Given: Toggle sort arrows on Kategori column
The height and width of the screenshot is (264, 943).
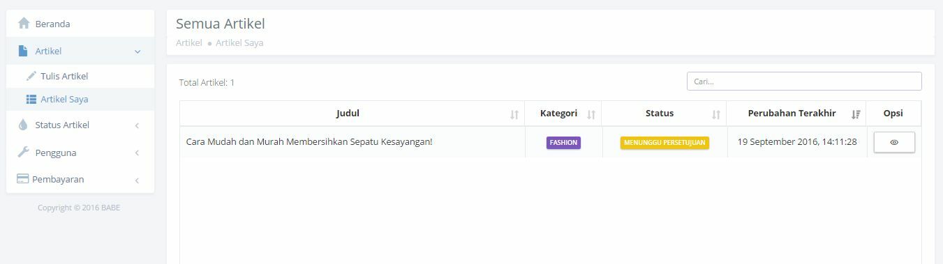Looking at the screenshot, I should (x=591, y=115).
